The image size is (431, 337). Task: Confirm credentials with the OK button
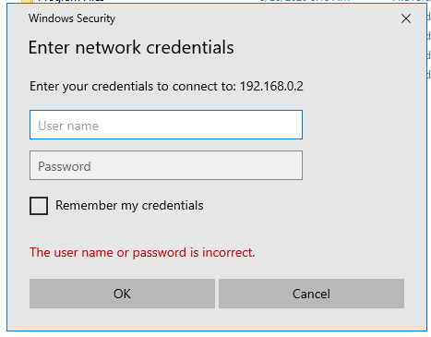pos(122,294)
